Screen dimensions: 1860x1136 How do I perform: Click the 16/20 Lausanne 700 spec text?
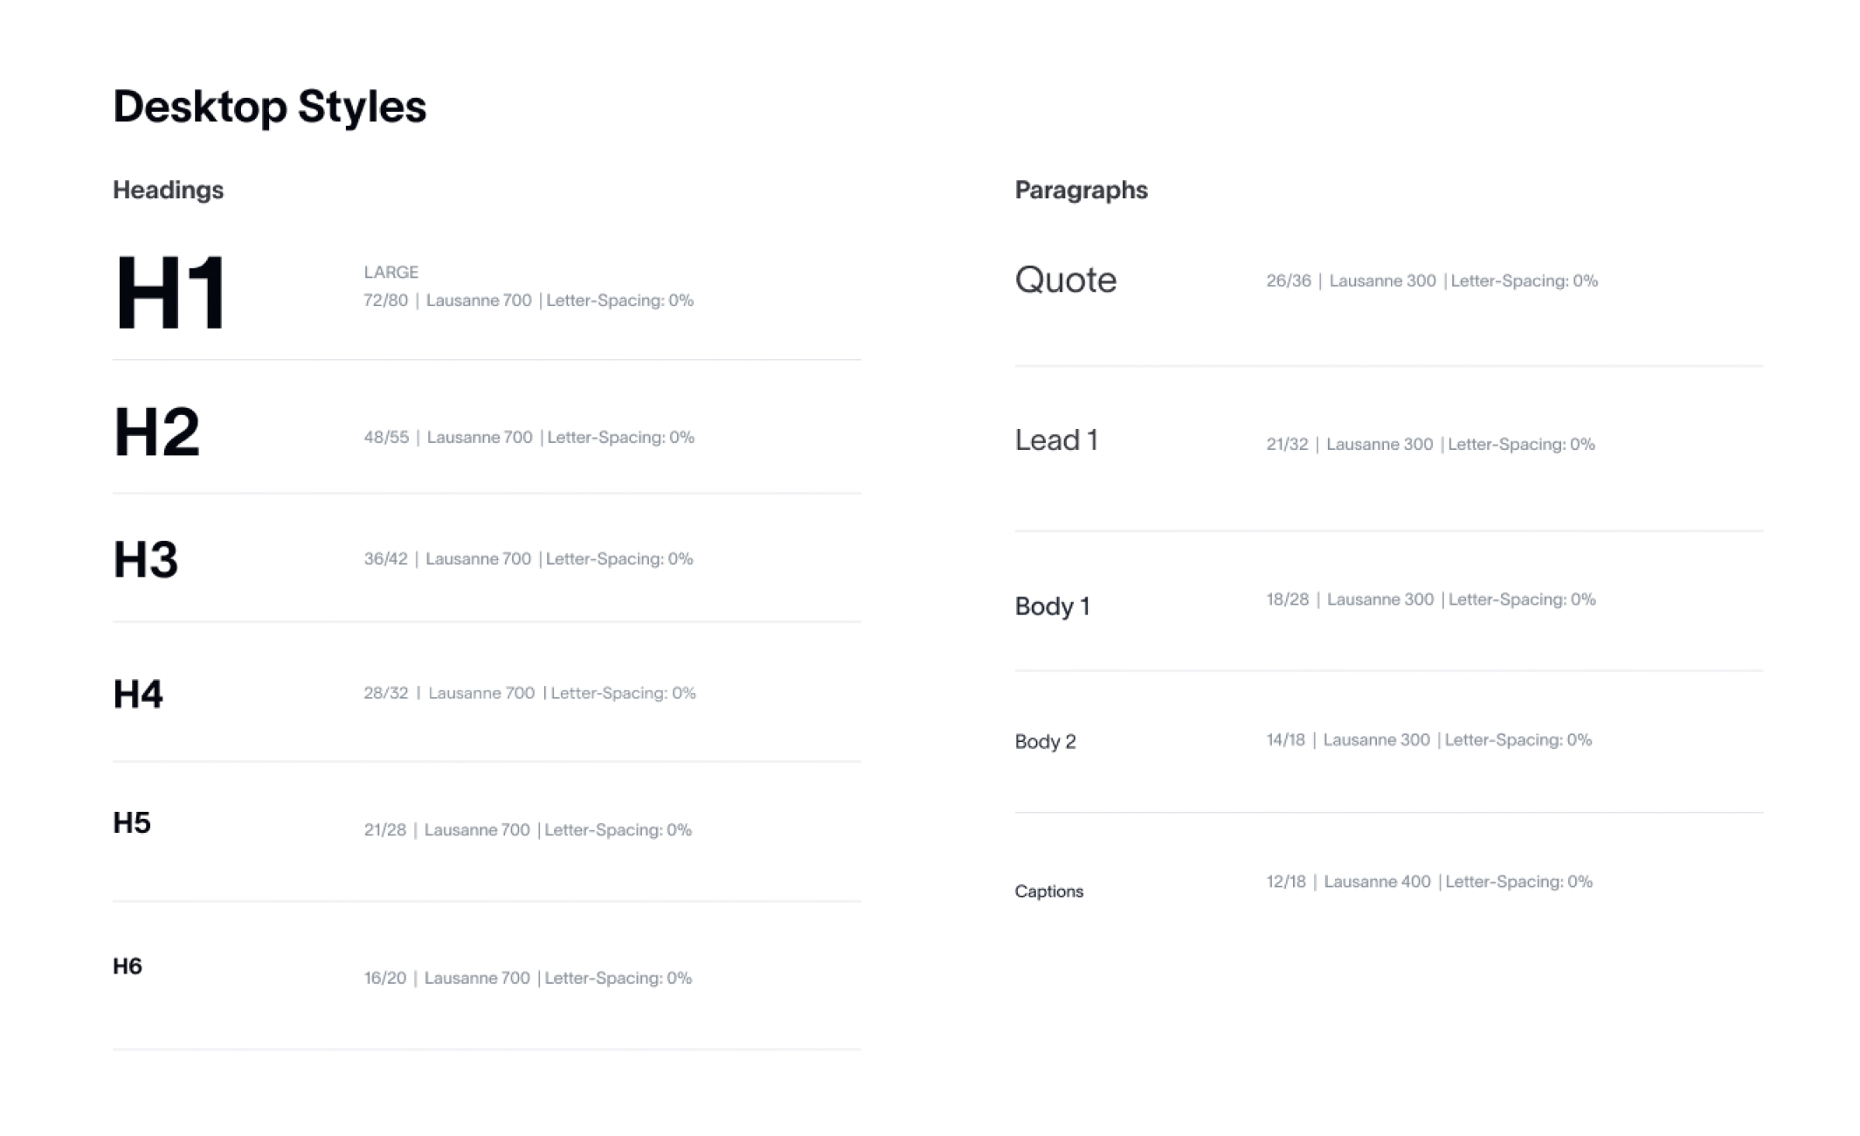point(528,978)
